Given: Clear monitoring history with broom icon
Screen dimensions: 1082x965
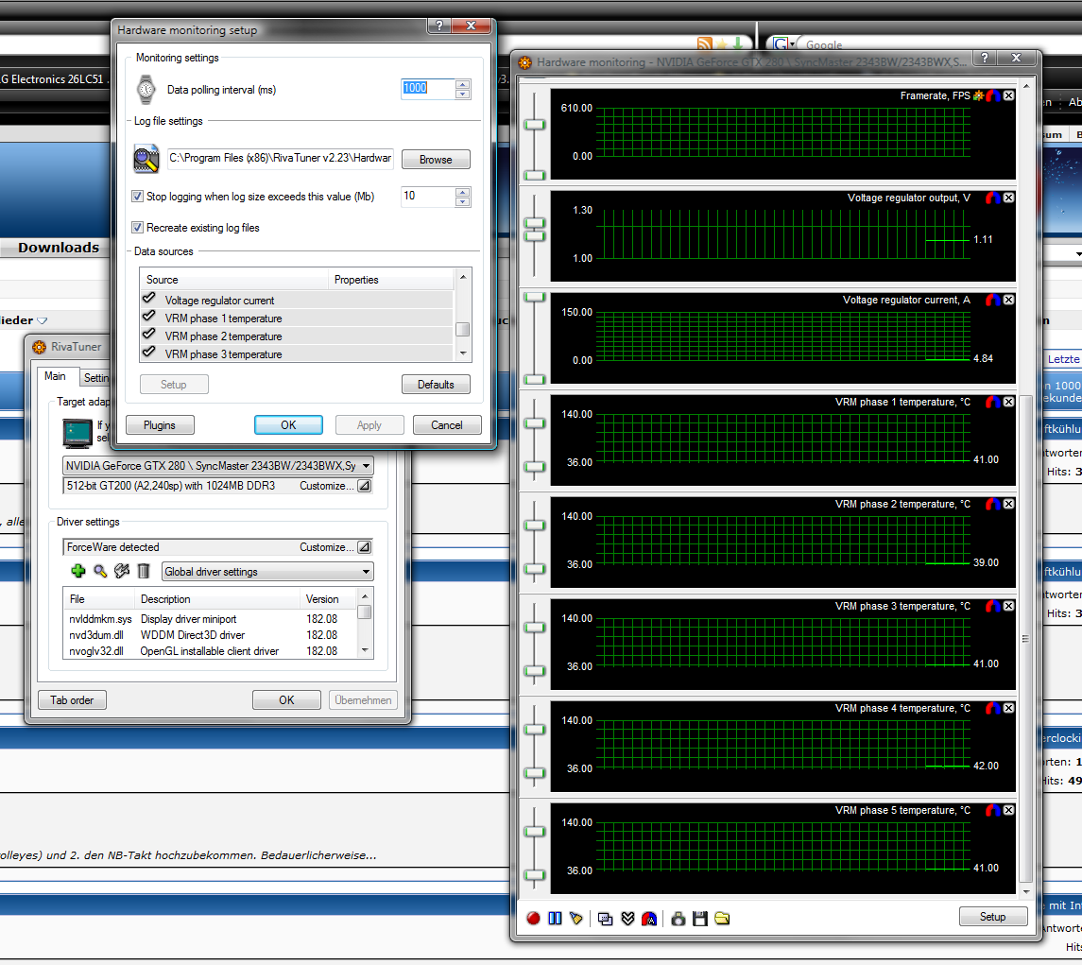Looking at the screenshot, I should click(576, 918).
